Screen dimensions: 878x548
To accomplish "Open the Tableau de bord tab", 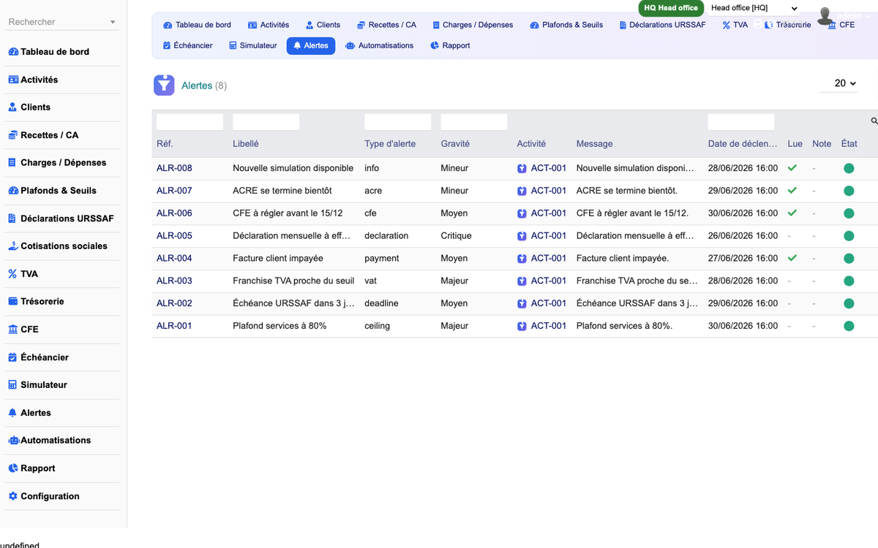I will pos(197,25).
